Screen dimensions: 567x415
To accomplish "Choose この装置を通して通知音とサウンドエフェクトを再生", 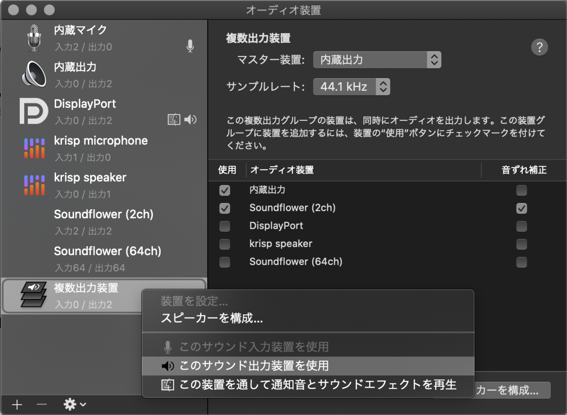I will click(308, 385).
